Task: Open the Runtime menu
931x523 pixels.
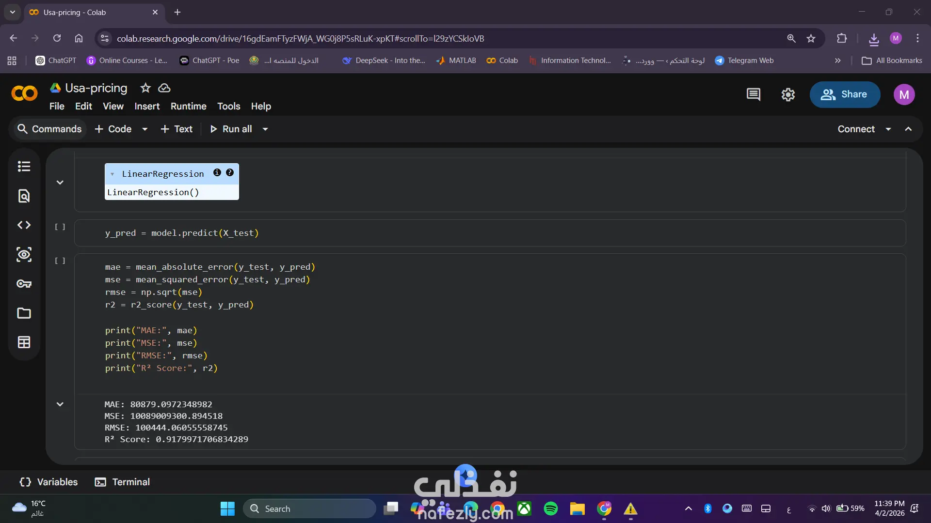Action: click(x=188, y=106)
